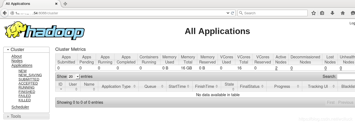Open the Active Nodes count link 2
Image resolution: width=355 pixels, height=124 pixels.
click(276, 68)
